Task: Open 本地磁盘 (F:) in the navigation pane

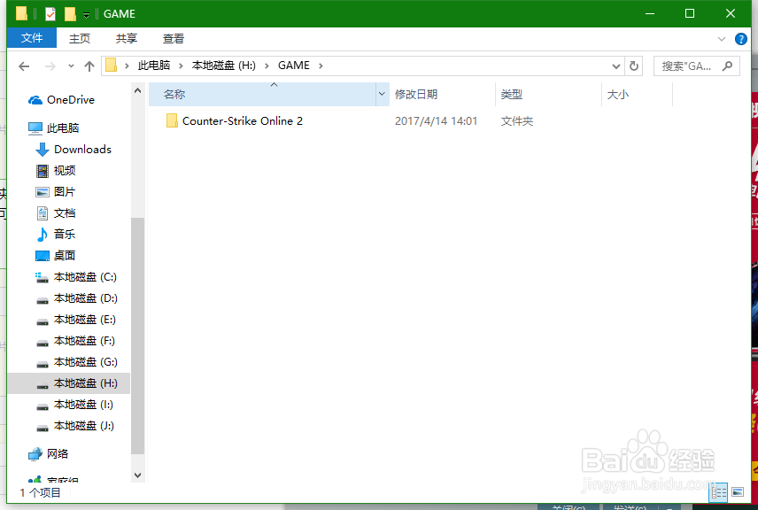Action: click(84, 341)
